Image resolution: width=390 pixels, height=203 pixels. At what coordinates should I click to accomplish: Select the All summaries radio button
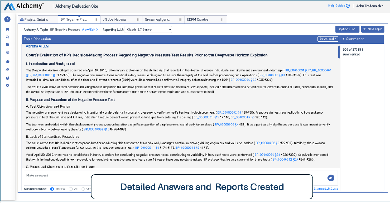pyautogui.click(x=71, y=189)
